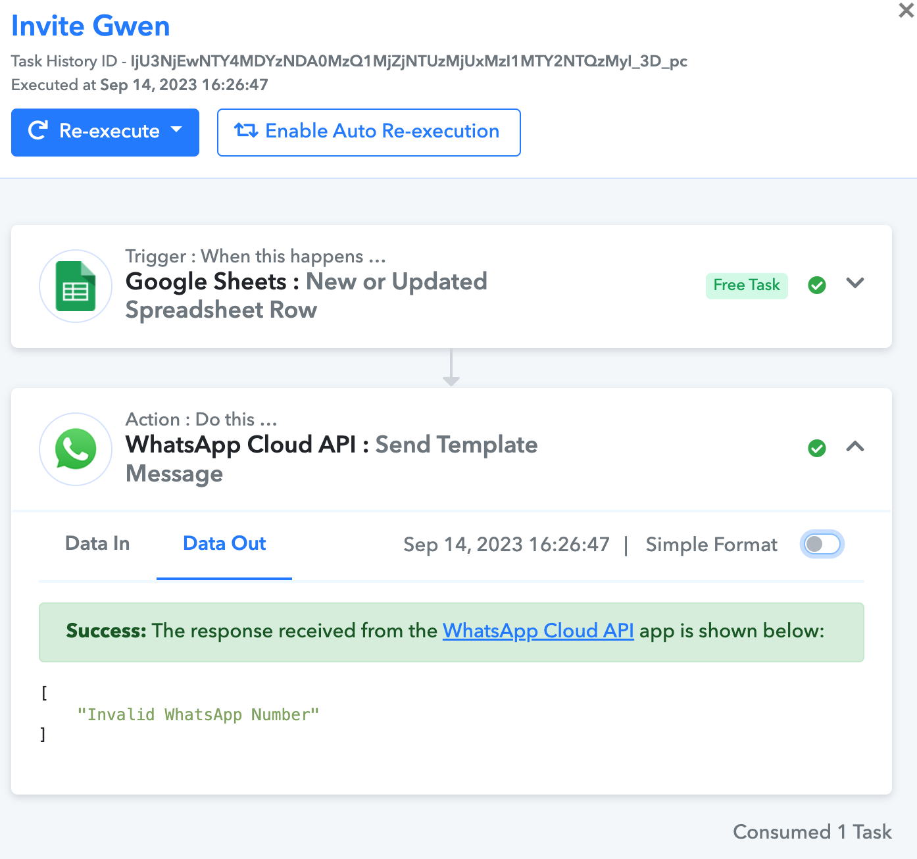The image size is (917, 859).
Task: Open the Re-execute dropdown button
Action: coord(105,132)
